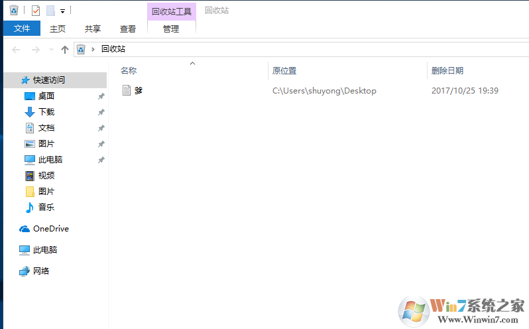Switch to the 共享 ribbon tab

pyautogui.click(x=93, y=29)
